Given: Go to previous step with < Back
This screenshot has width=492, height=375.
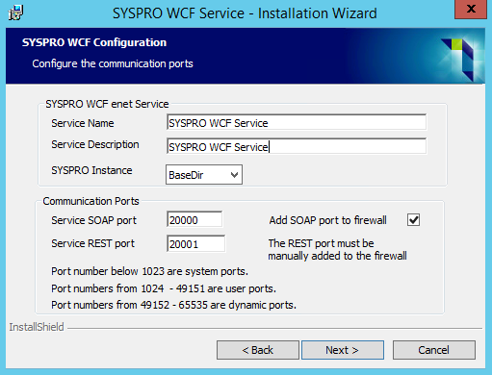Looking at the screenshot, I should click(258, 350).
